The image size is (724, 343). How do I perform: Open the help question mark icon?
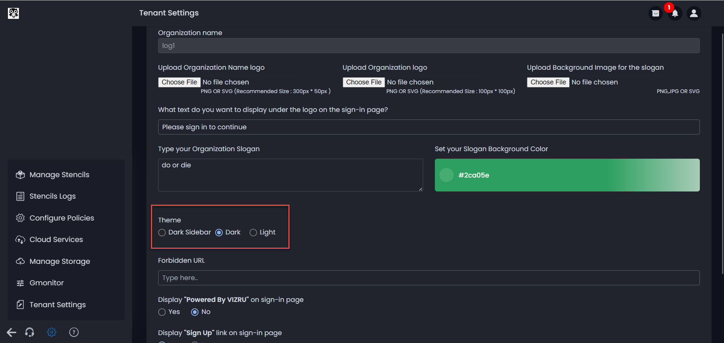click(74, 332)
